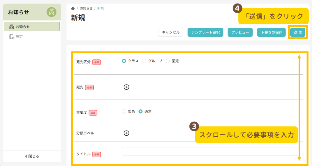Click the 送信 button

coord(298,32)
